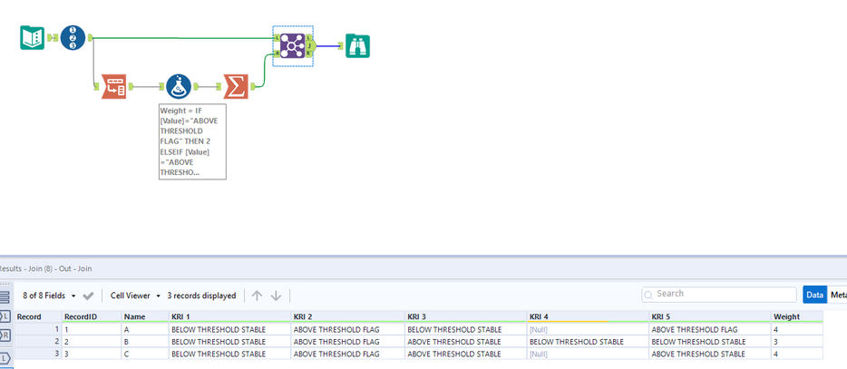Apply field selection with the checkmark icon

89,296
